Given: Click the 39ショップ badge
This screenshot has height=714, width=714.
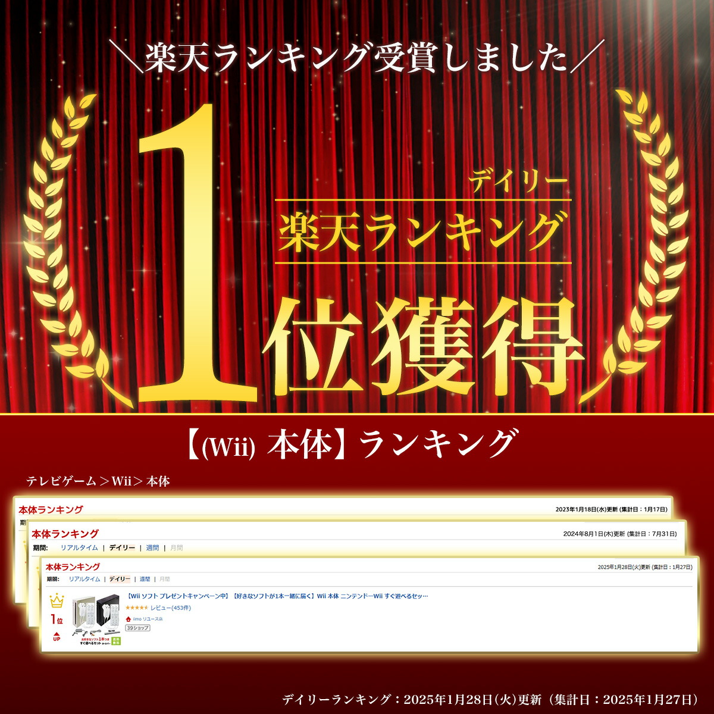Looking at the screenshot, I should pyautogui.click(x=137, y=628).
